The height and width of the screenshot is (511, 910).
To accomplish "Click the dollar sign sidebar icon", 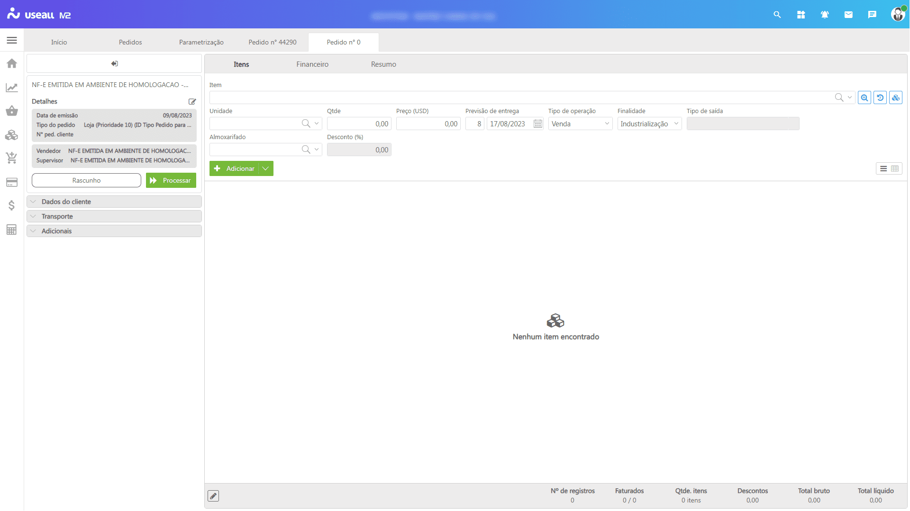I will point(12,205).
